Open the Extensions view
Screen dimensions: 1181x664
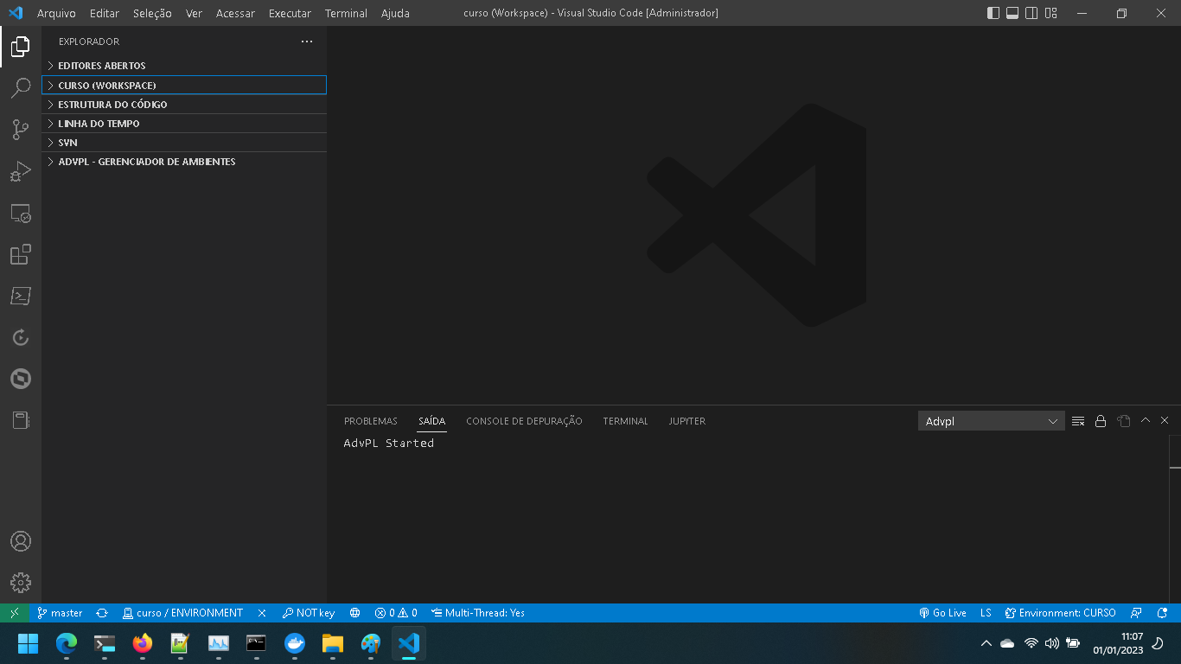pos(21,254)
